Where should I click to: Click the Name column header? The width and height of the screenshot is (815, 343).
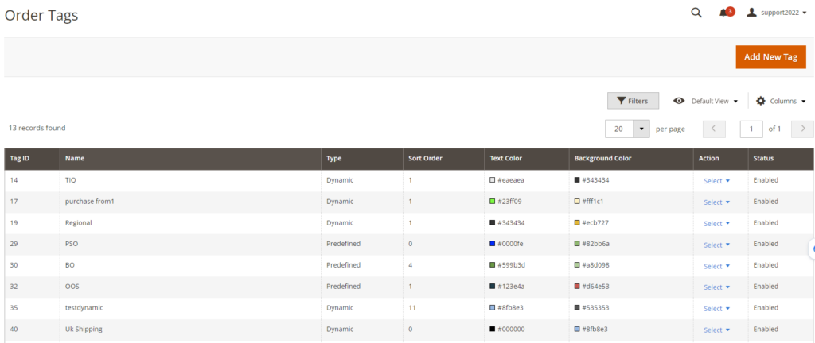click(75, 158)
